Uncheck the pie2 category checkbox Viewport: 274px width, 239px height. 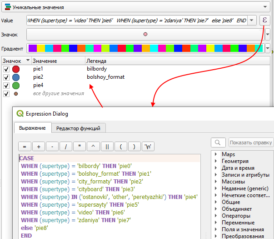tap(6, 77)
